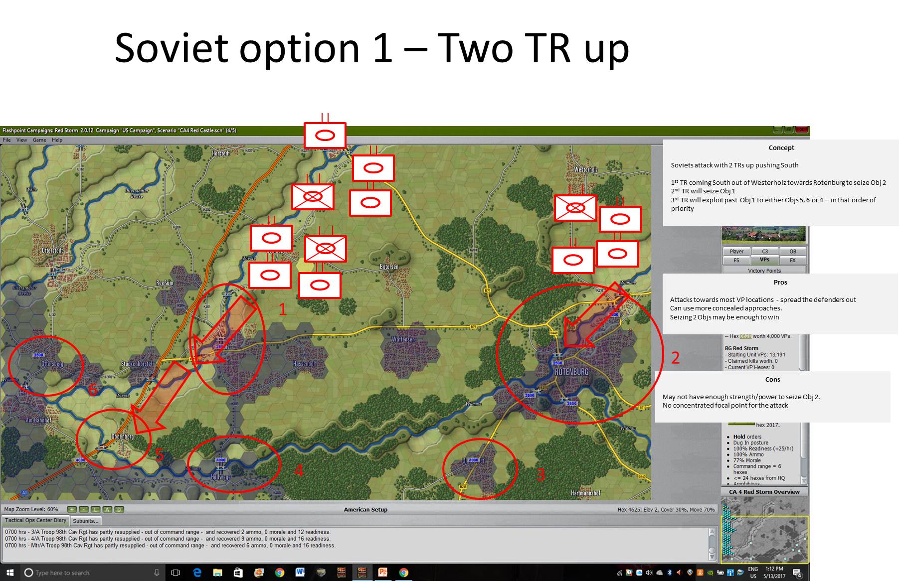Image resolution: width=899 pixels, height=581 pixels.
Task: Select the VPs panel tab
Action: 764,260
